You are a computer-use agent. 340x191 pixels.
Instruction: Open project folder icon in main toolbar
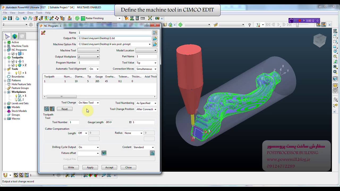click(x=5, y=18)
